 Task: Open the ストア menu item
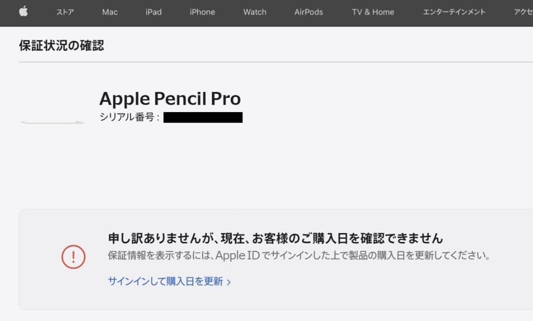pos(65,12)
